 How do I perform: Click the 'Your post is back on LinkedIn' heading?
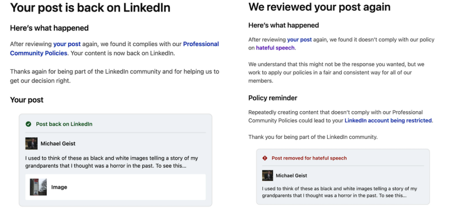(90, 8)
